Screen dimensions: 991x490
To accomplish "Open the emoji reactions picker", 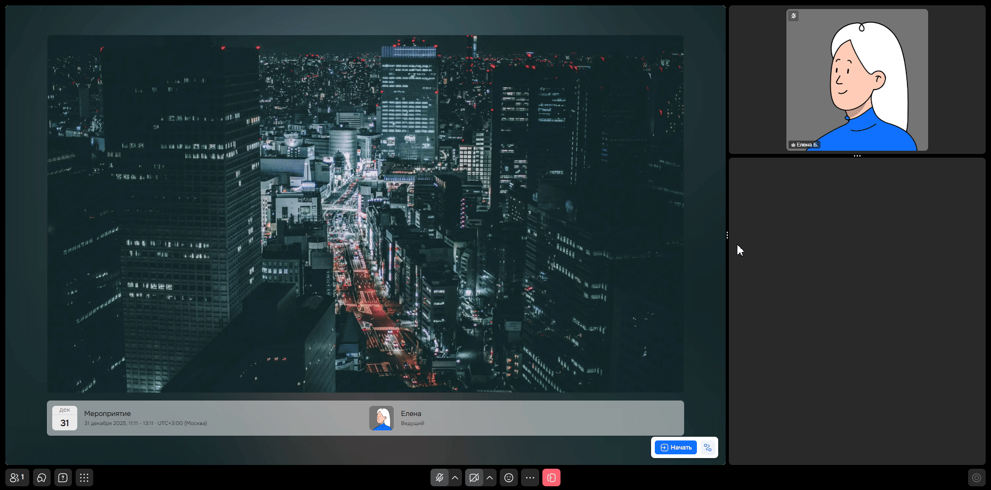I will tap(509, 478).
